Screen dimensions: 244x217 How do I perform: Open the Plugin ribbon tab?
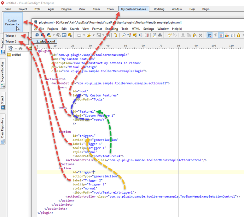pyautogui.click(x=206, y=9)
